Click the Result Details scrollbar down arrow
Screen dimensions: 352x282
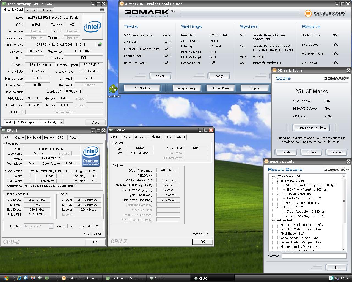pyautogui.click(x=344, y=249)
